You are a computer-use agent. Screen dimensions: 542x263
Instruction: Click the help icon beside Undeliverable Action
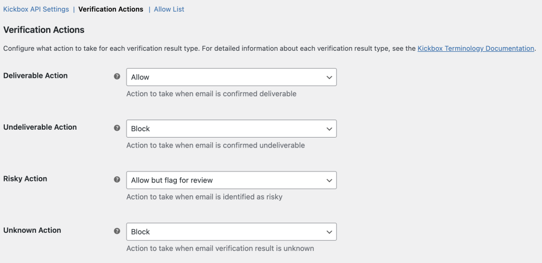coord(117,128)
